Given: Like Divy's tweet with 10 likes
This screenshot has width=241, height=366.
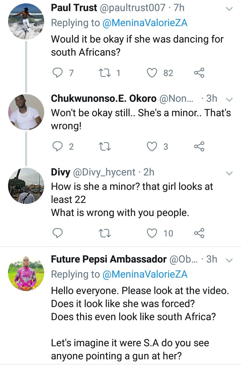Looking at the screenshot, I should click(153, 233).
